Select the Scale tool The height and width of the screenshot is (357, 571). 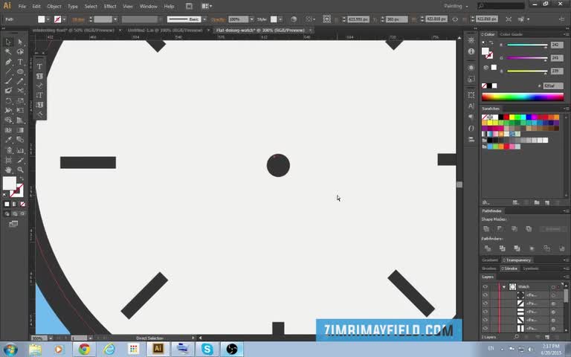point(20,100)
